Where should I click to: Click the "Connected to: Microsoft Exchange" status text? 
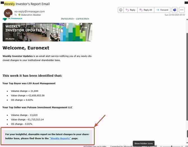click(126, 146)
